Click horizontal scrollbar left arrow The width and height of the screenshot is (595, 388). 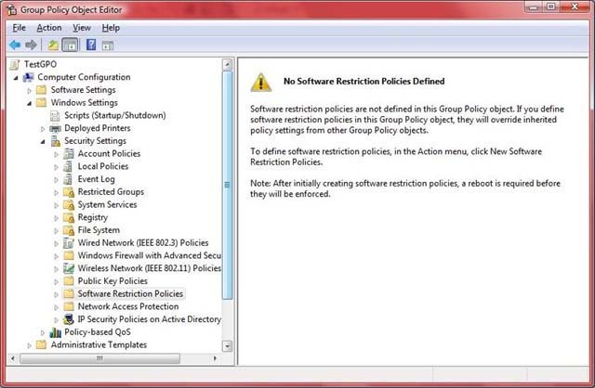13,358
